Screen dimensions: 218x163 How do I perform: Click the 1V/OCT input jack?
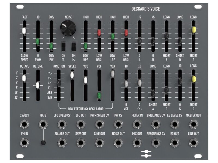click(24, 124)
